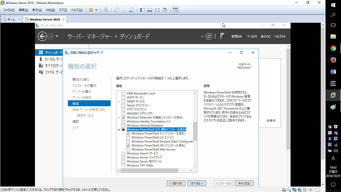Enable Windows PowerShell 2.0 エンジン checkbox
341x192 pixels.
[x=128, y=137]
